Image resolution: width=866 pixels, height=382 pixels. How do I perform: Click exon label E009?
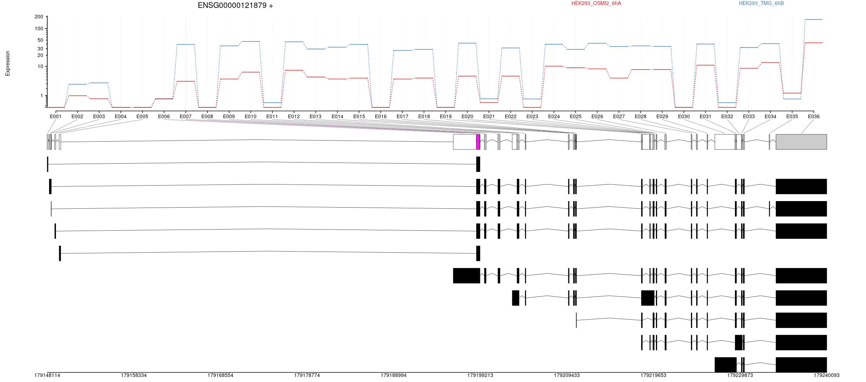click(x=229, y=116)
